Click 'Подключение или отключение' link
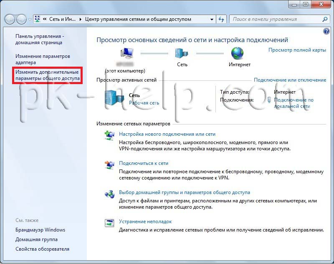This screenshot has height=264, width=334. pos(290,80)
